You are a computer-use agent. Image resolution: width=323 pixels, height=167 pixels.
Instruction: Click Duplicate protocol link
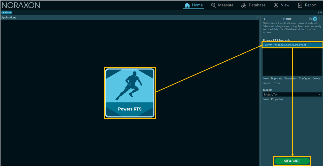[x=276, y=78]
